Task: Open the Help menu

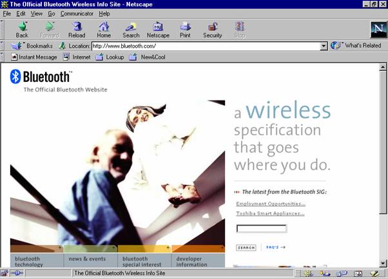Action: tap(104, 14)
